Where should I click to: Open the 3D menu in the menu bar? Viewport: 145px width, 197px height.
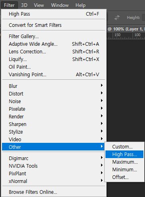point(24,5)
